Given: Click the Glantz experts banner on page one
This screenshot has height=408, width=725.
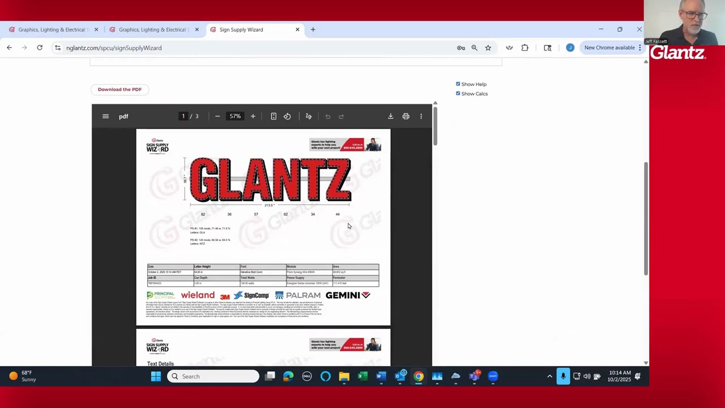Looking at the screenshot, I should point(345,144).
